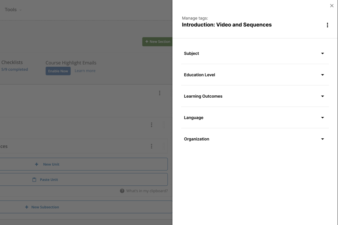Viewport: 338px width, 225px height.
Task: Close the Manage tags drawer
Action: [332, 5]
